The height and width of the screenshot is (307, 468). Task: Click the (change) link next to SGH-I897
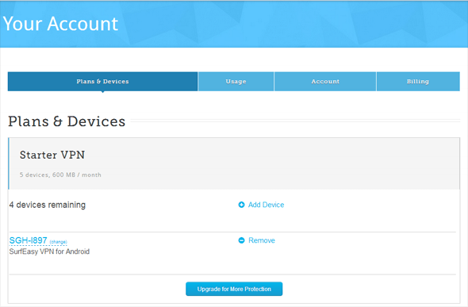59,242
